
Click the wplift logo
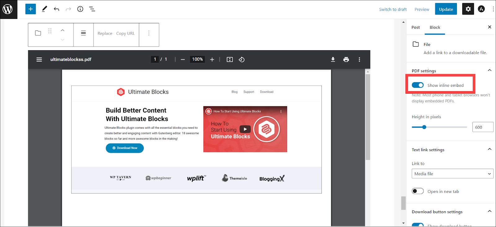(196, 178)
